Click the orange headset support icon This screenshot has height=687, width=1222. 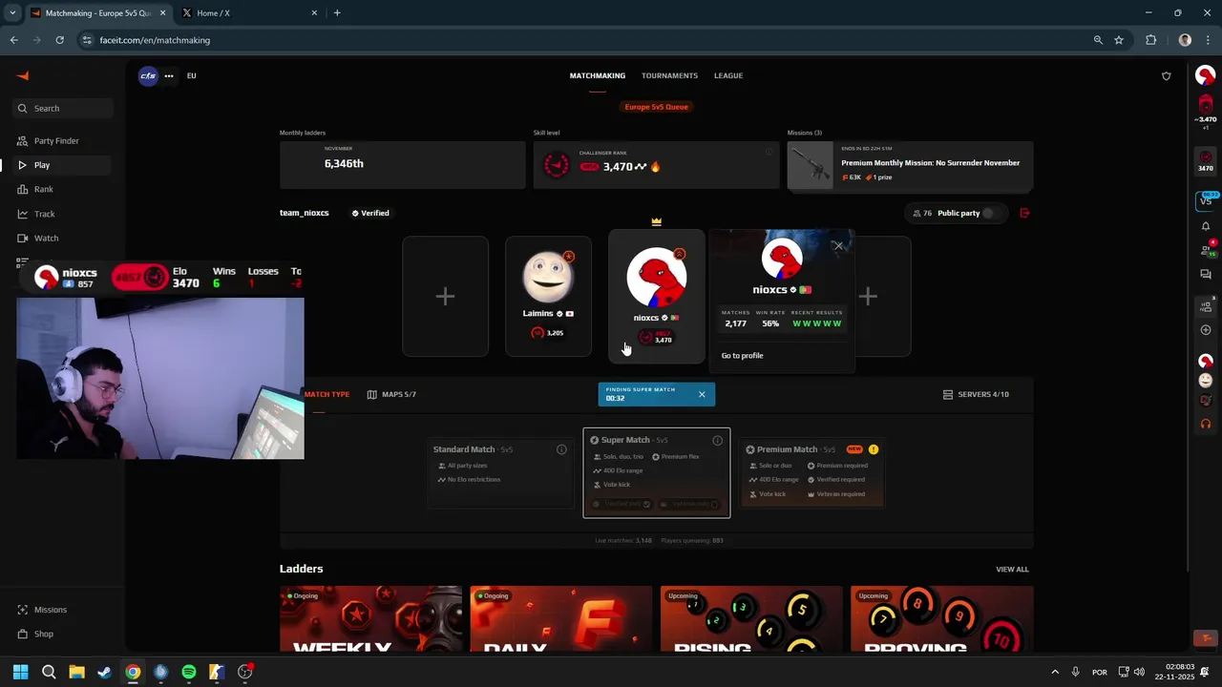[x=1206, y=424]
